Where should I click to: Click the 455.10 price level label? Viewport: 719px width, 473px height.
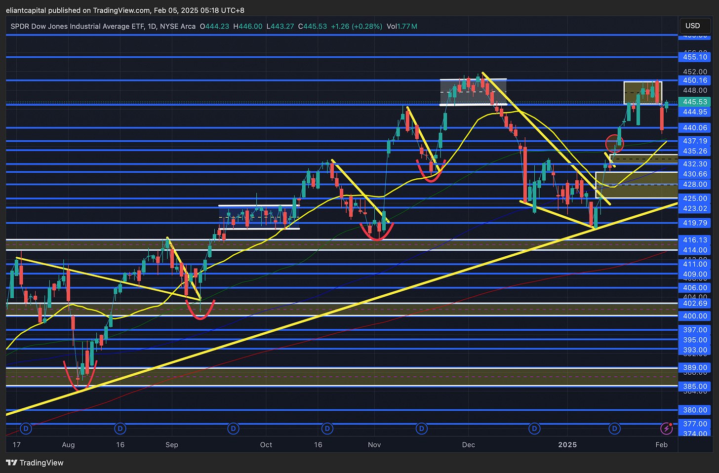[x=695, y=57]
